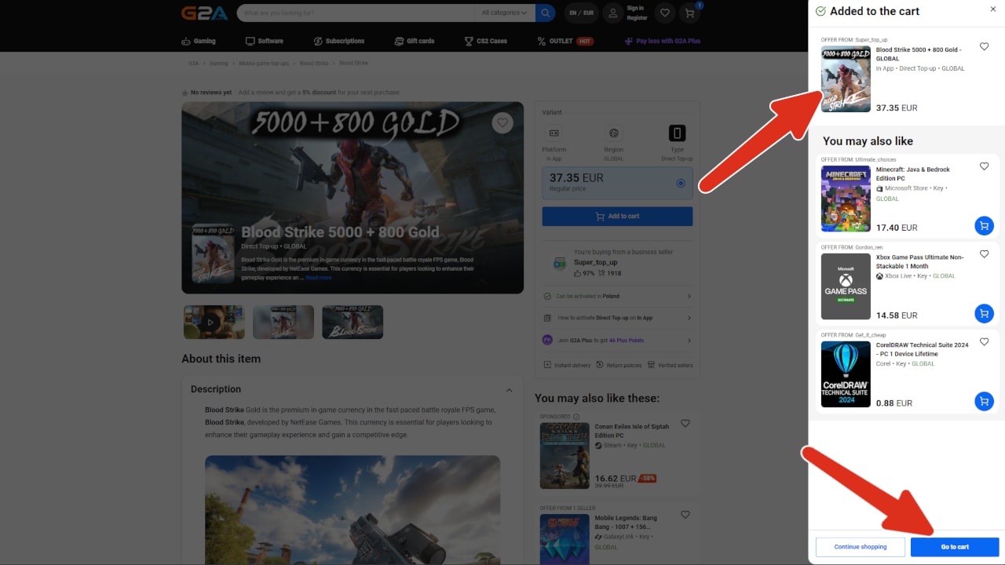The height and width of the screenshot is (565, 1005).
Task: Open the CS2 Cases menu item
Action: [x=485, y=41]
